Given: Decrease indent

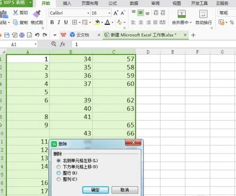Looking at the screenshot, I should 156,13.
